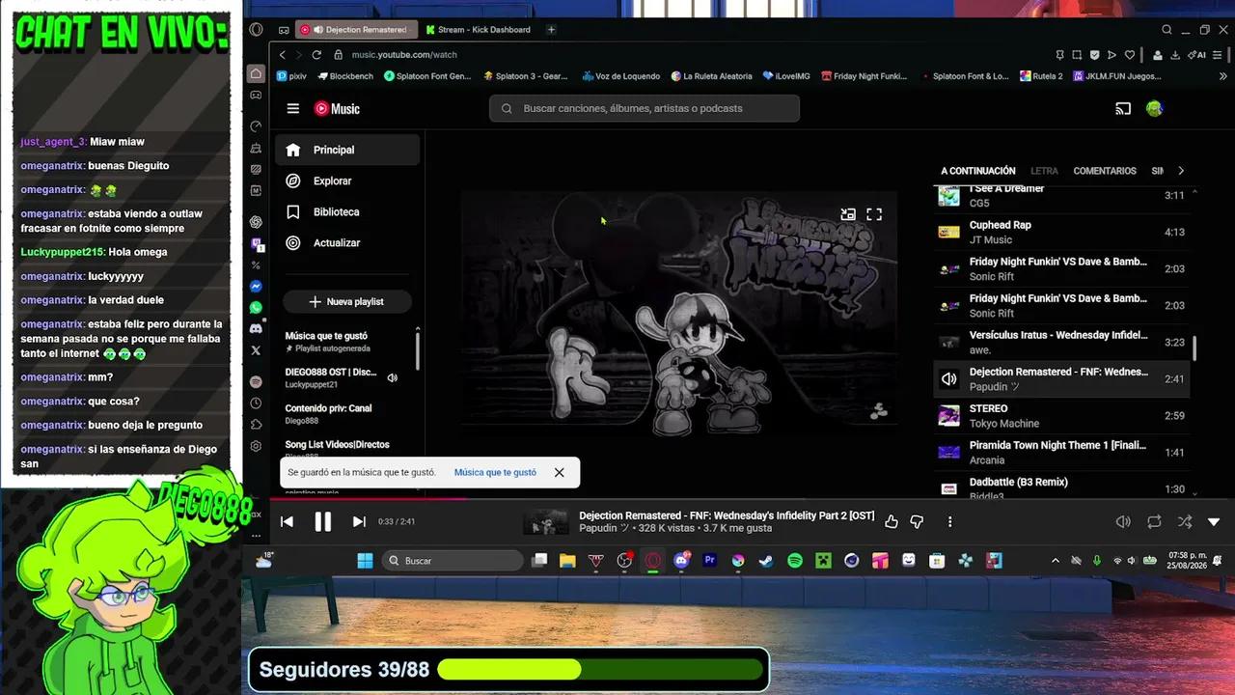Open WhatsApp in the Opera sidebar

(256, 308)
